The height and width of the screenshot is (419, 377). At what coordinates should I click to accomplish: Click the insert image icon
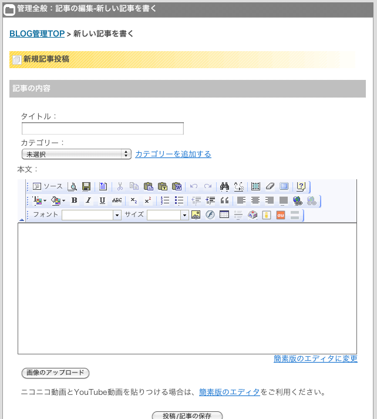pyautogui.click(x=196, y=214)
